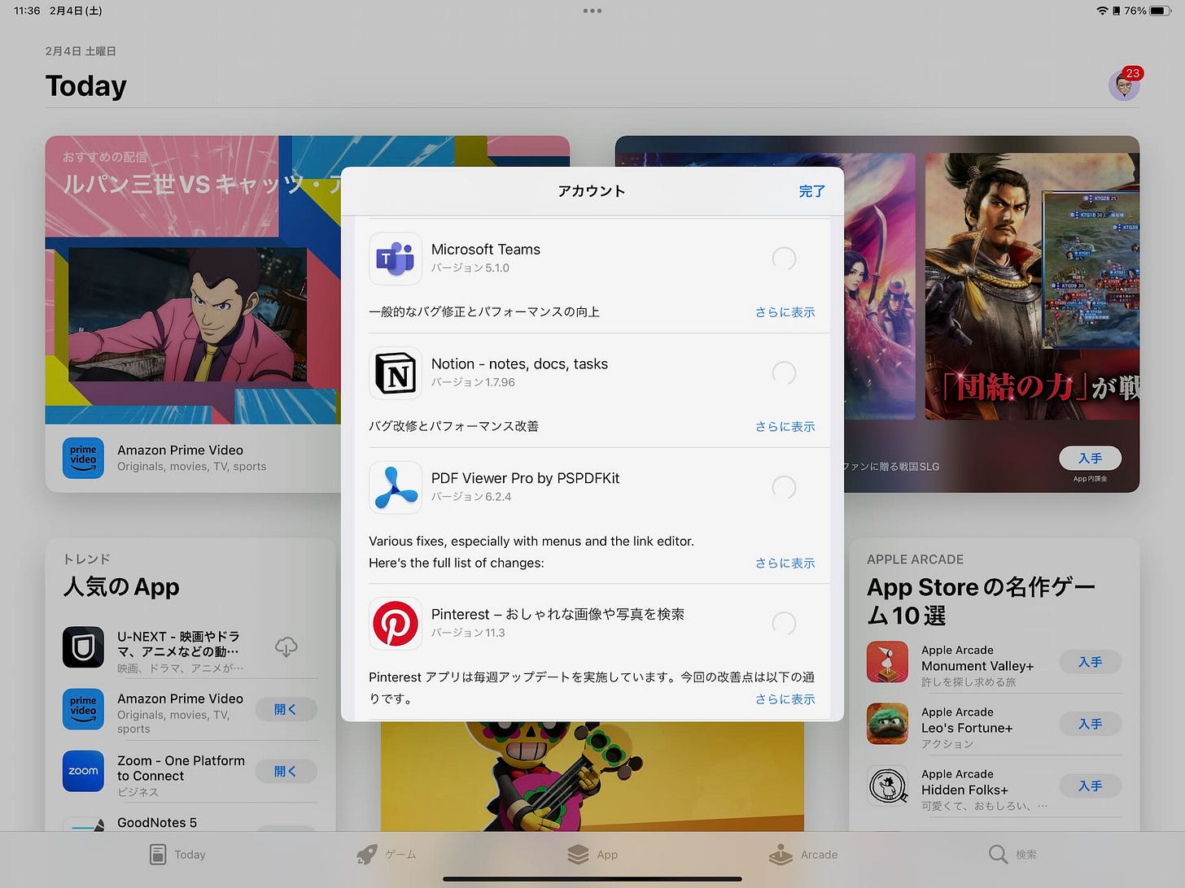
Task: Switch to the ゲーム tab
Action: pos(387,855)
